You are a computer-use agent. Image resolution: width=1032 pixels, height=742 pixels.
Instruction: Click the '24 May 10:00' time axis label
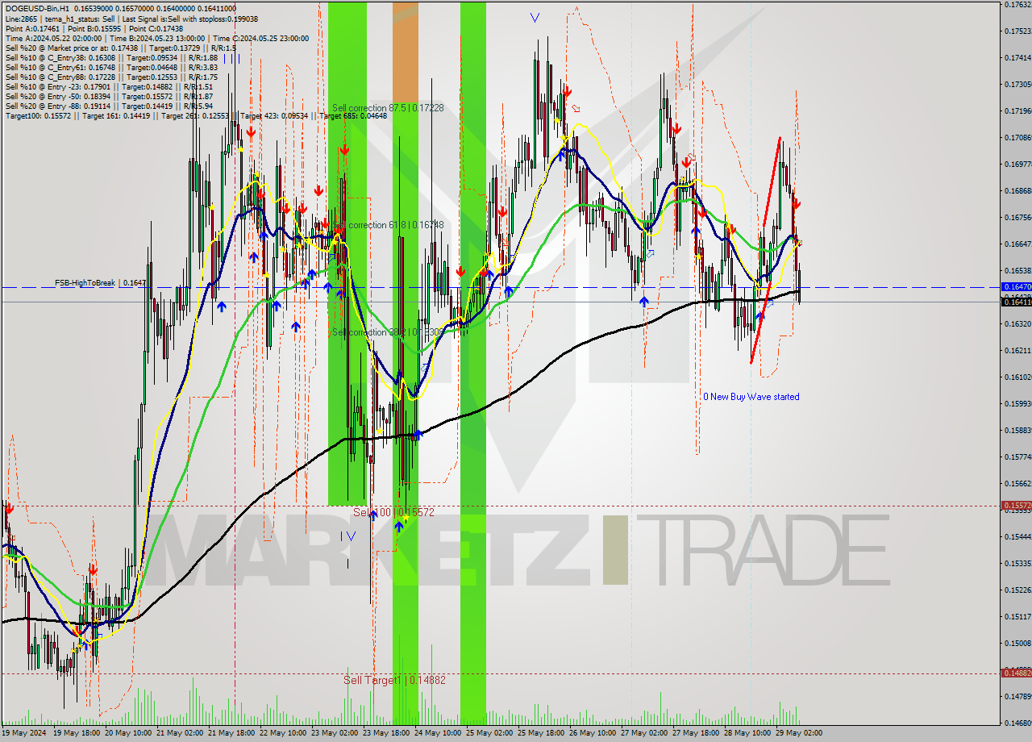click(x=437, y=733)
